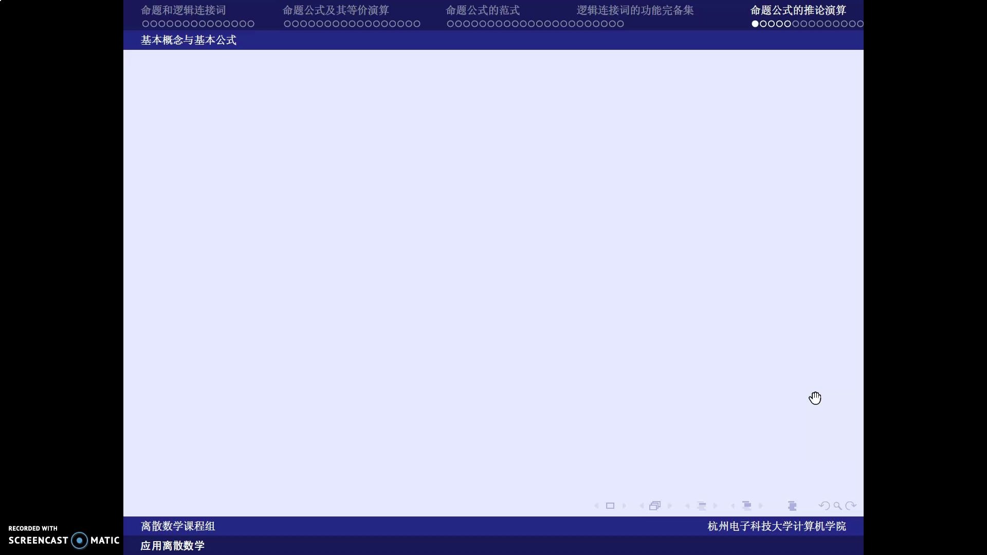Click the section navigation icon
The image size is (987, 555).
point(747,506)
